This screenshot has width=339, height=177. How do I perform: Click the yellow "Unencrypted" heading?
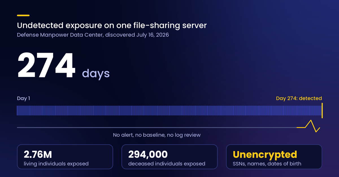click(265, 154)
